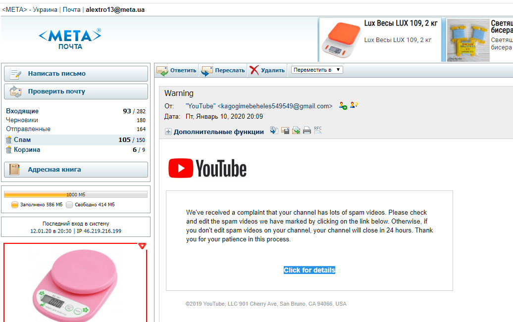Expand Дополнительные функции plus box
Viewport: 513px width, 322px height.
pyautogui.click(x=168, y=132)
